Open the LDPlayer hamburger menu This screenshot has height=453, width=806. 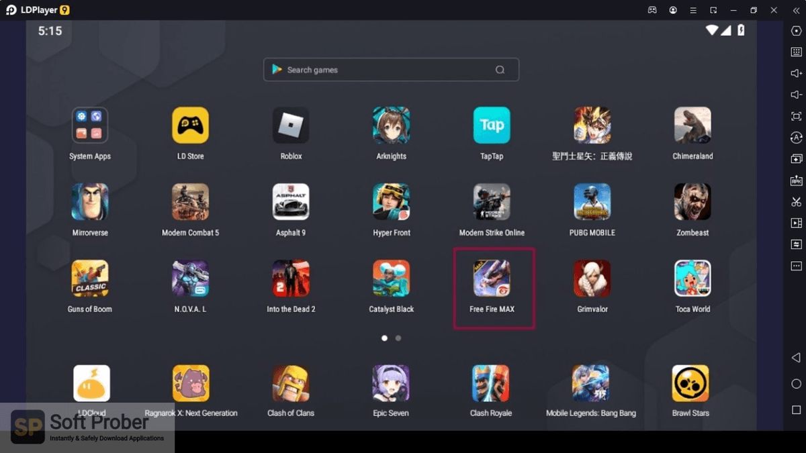pyautogui.click(x=693, y=10)
